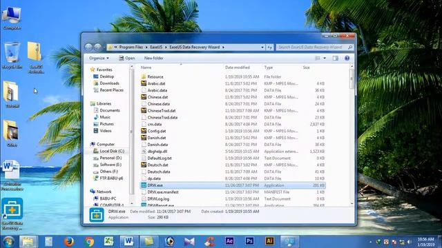This screenshot has width=442, height=248.
Task: Open the view options dropdown arrow
Action: point(325,58)
